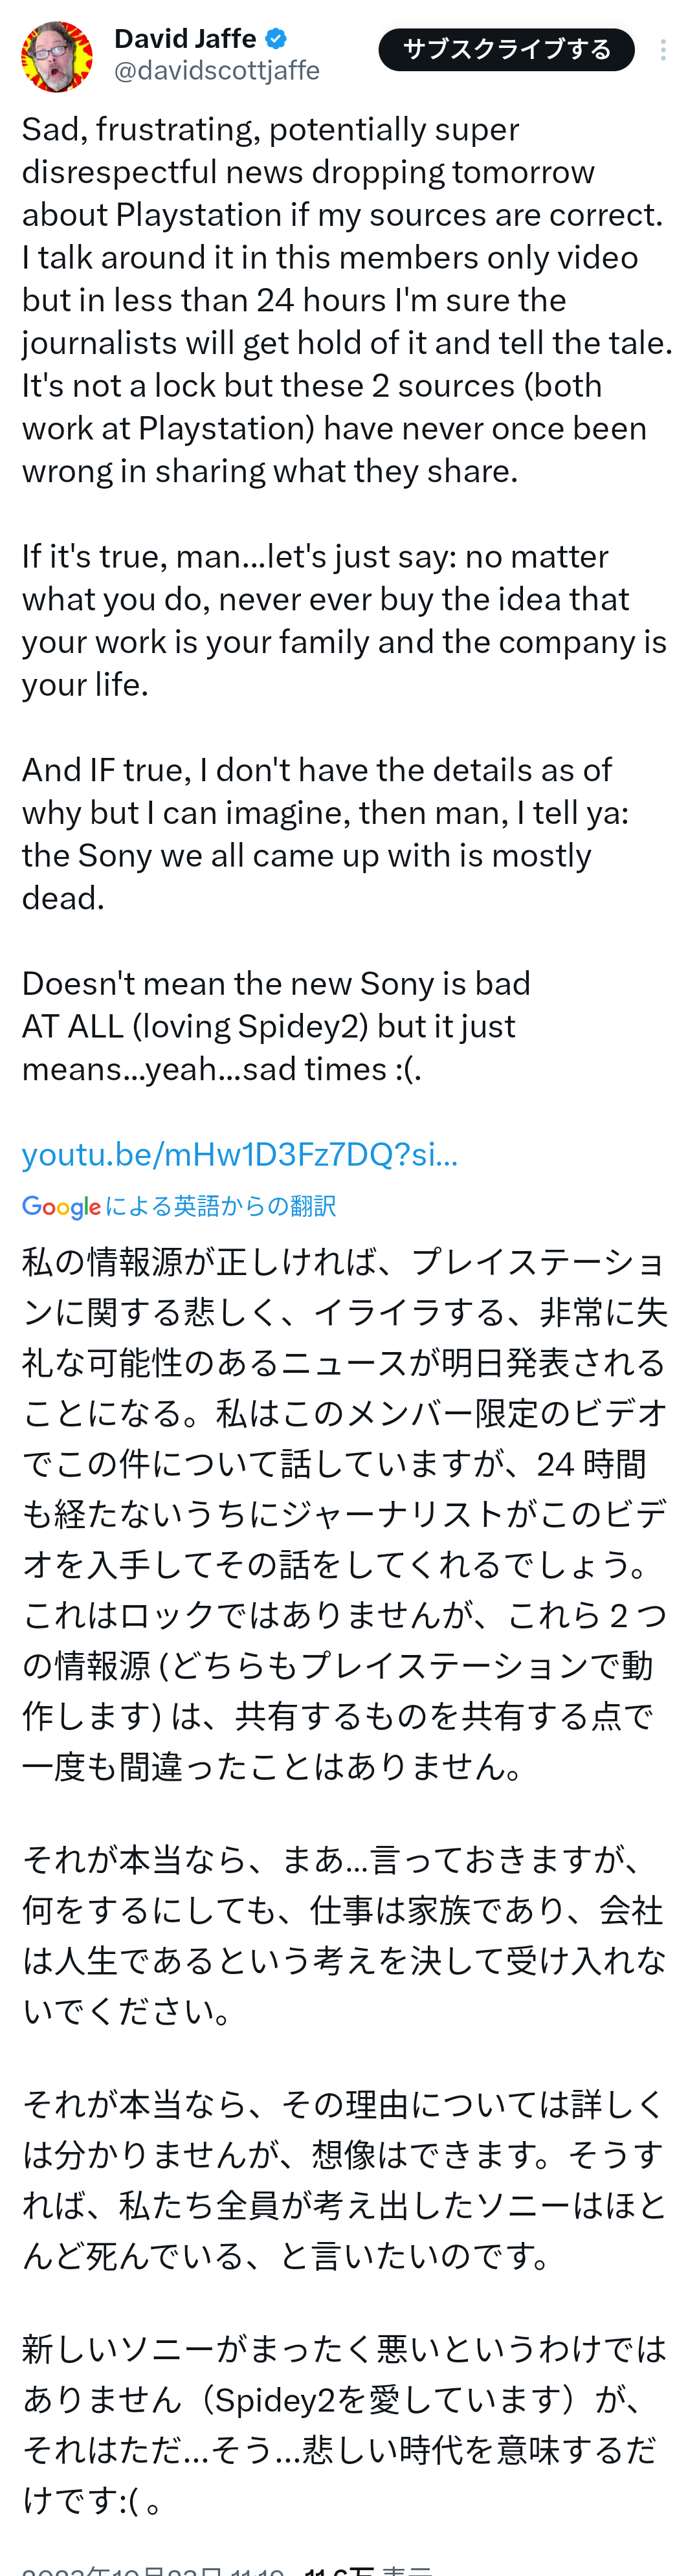Click the Google logo in translation notice
Viewport: 699px width, 2576px height.
[x=61, y=1207]
